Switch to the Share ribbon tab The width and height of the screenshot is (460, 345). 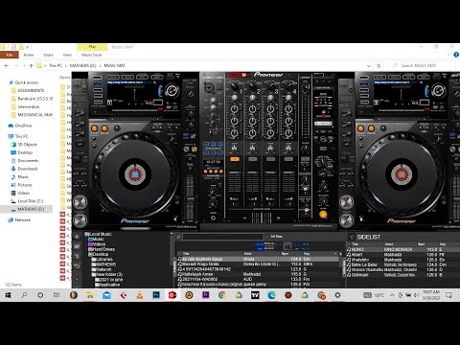pos(48,55)
